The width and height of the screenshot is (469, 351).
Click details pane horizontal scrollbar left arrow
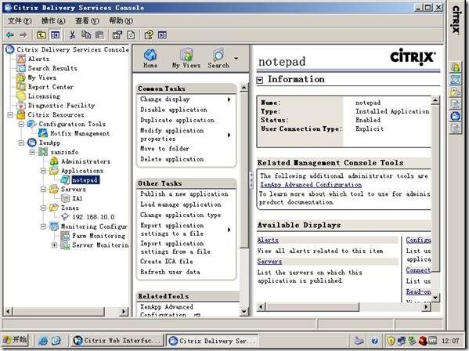[x=261, y=306]
